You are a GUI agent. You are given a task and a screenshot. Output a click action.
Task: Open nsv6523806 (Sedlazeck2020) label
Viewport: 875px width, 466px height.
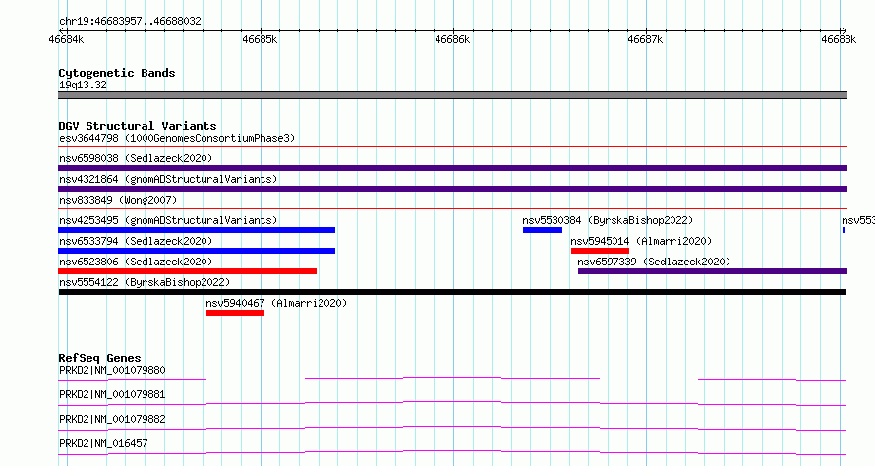[136, 262]
